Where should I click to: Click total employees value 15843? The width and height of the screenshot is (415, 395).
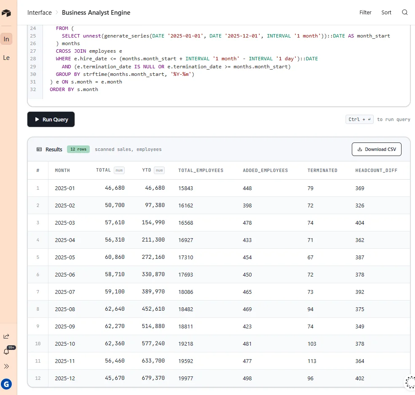185,188
